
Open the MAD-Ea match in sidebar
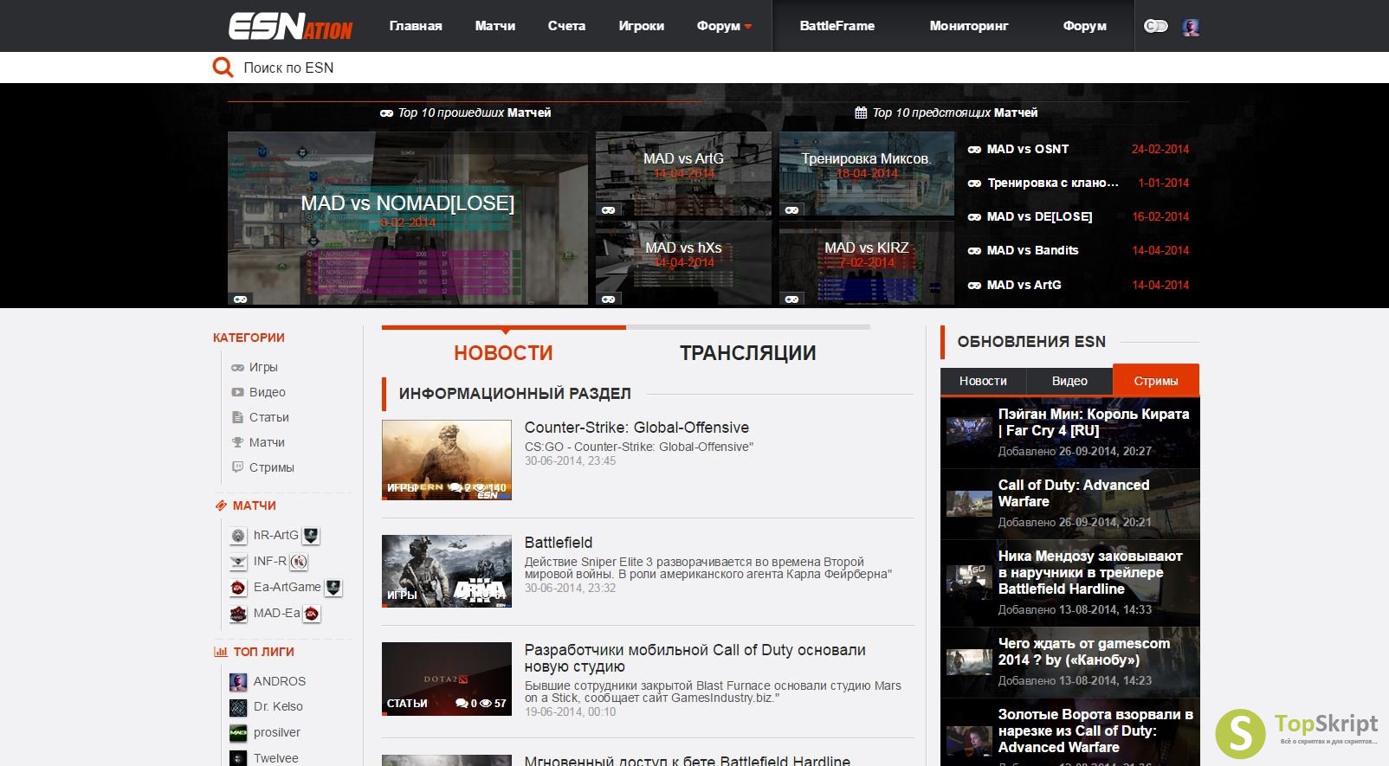276,613
